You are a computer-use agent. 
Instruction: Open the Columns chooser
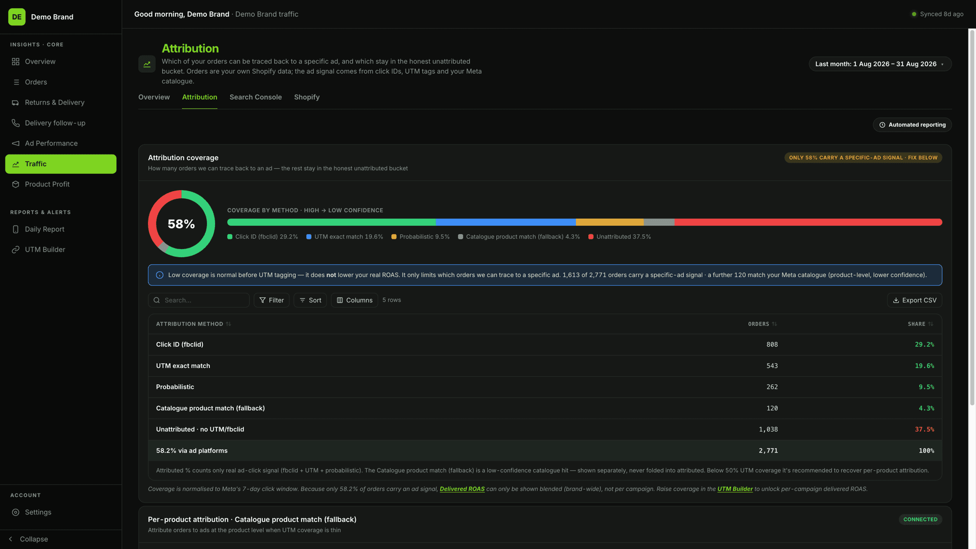(x=354, y=300)
